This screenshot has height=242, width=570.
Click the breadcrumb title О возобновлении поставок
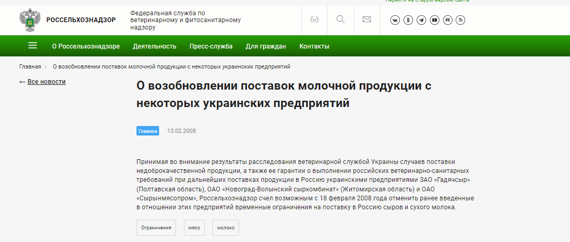click(x=172, y=66)
